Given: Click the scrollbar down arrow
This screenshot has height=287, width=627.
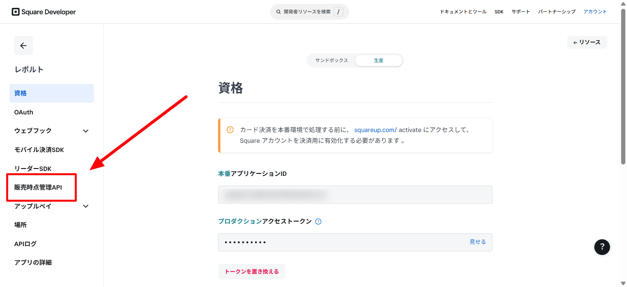Looking at the screenshot, I should point(623,283).
